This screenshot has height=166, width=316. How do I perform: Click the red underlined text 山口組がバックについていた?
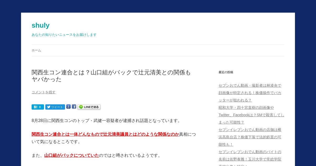(72, 155)
